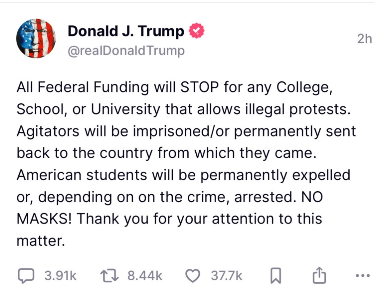Click the 2h post timestamp
The width and height of the screenshot is (374, 291).
tap(364, 39)
